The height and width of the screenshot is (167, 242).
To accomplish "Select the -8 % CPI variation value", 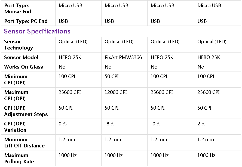I will (x=109, y=124).
